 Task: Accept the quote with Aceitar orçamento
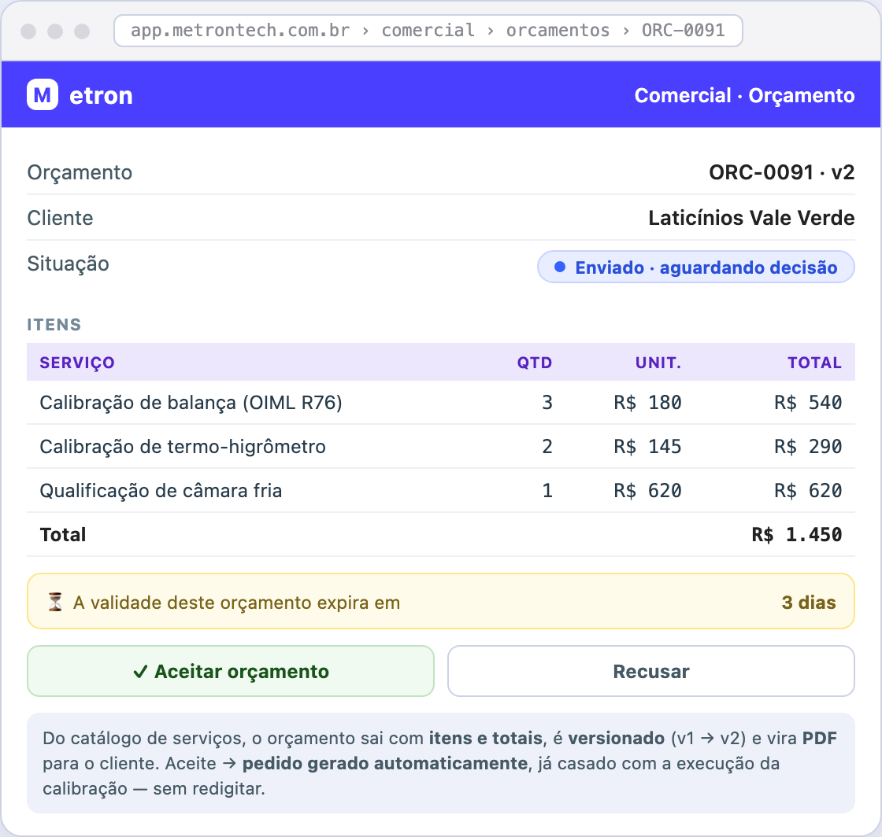pyautogui.click(x=231, y=671)
